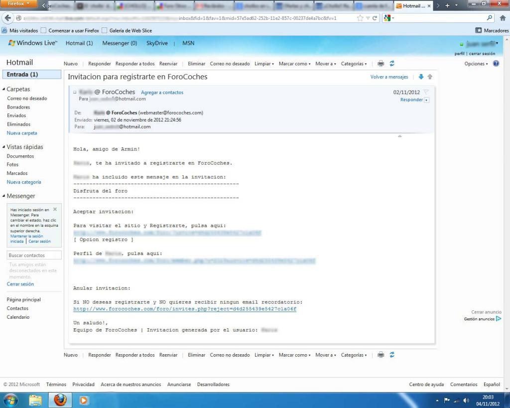Click the Nueva carpeta link
Image resolution: width=510 pixels, height=408 pixels.
point(22,133)
